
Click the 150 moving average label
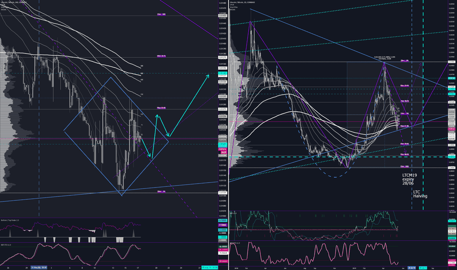(142, 95)
